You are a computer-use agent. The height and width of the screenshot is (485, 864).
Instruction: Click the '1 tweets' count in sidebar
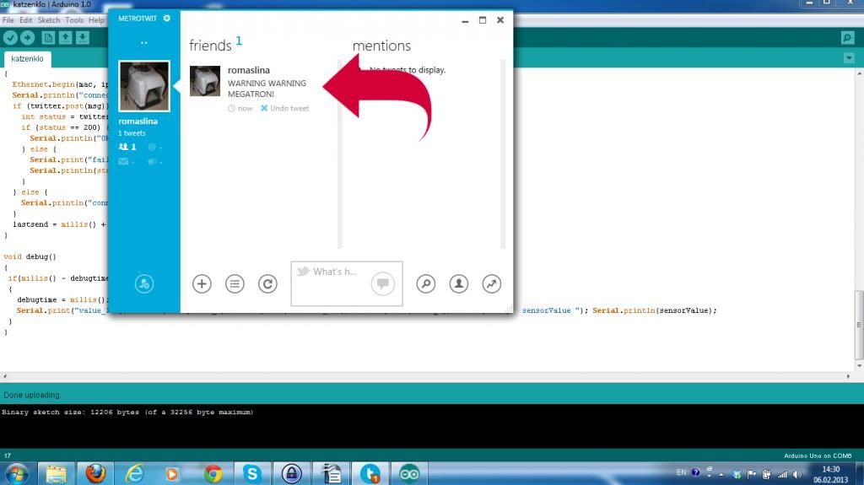tap(132, 133)
